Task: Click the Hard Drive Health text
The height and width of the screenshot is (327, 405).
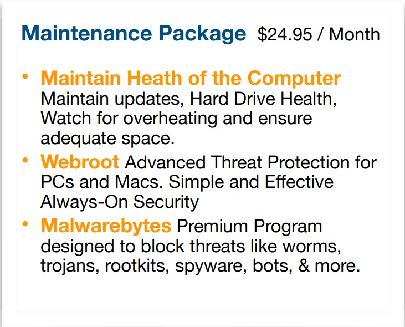Action: (x=263, y=99)
